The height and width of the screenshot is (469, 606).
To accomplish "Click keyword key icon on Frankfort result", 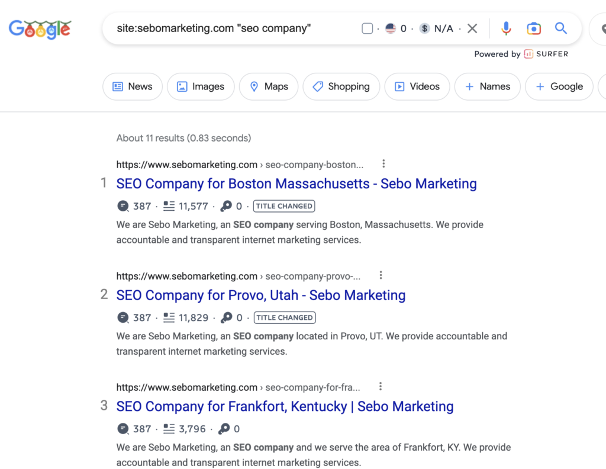I will (224, 429).
